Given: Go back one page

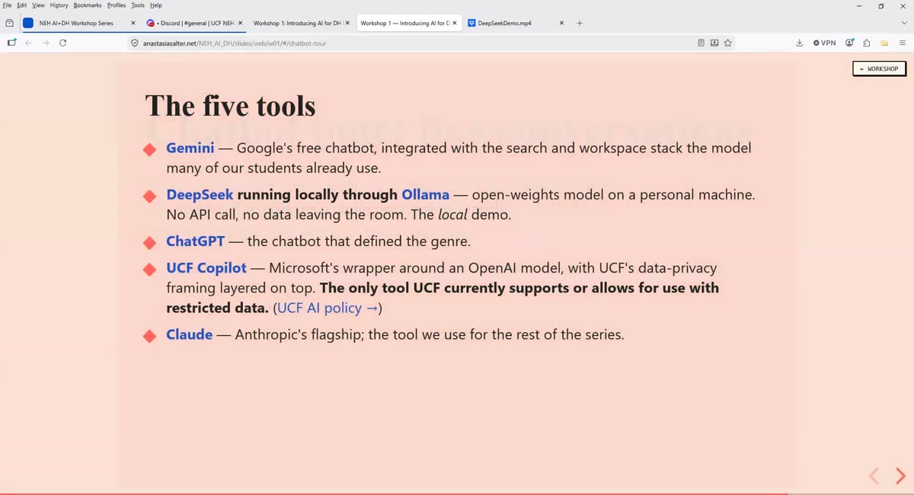Looking at the screenshot, I should pos(28,43).
